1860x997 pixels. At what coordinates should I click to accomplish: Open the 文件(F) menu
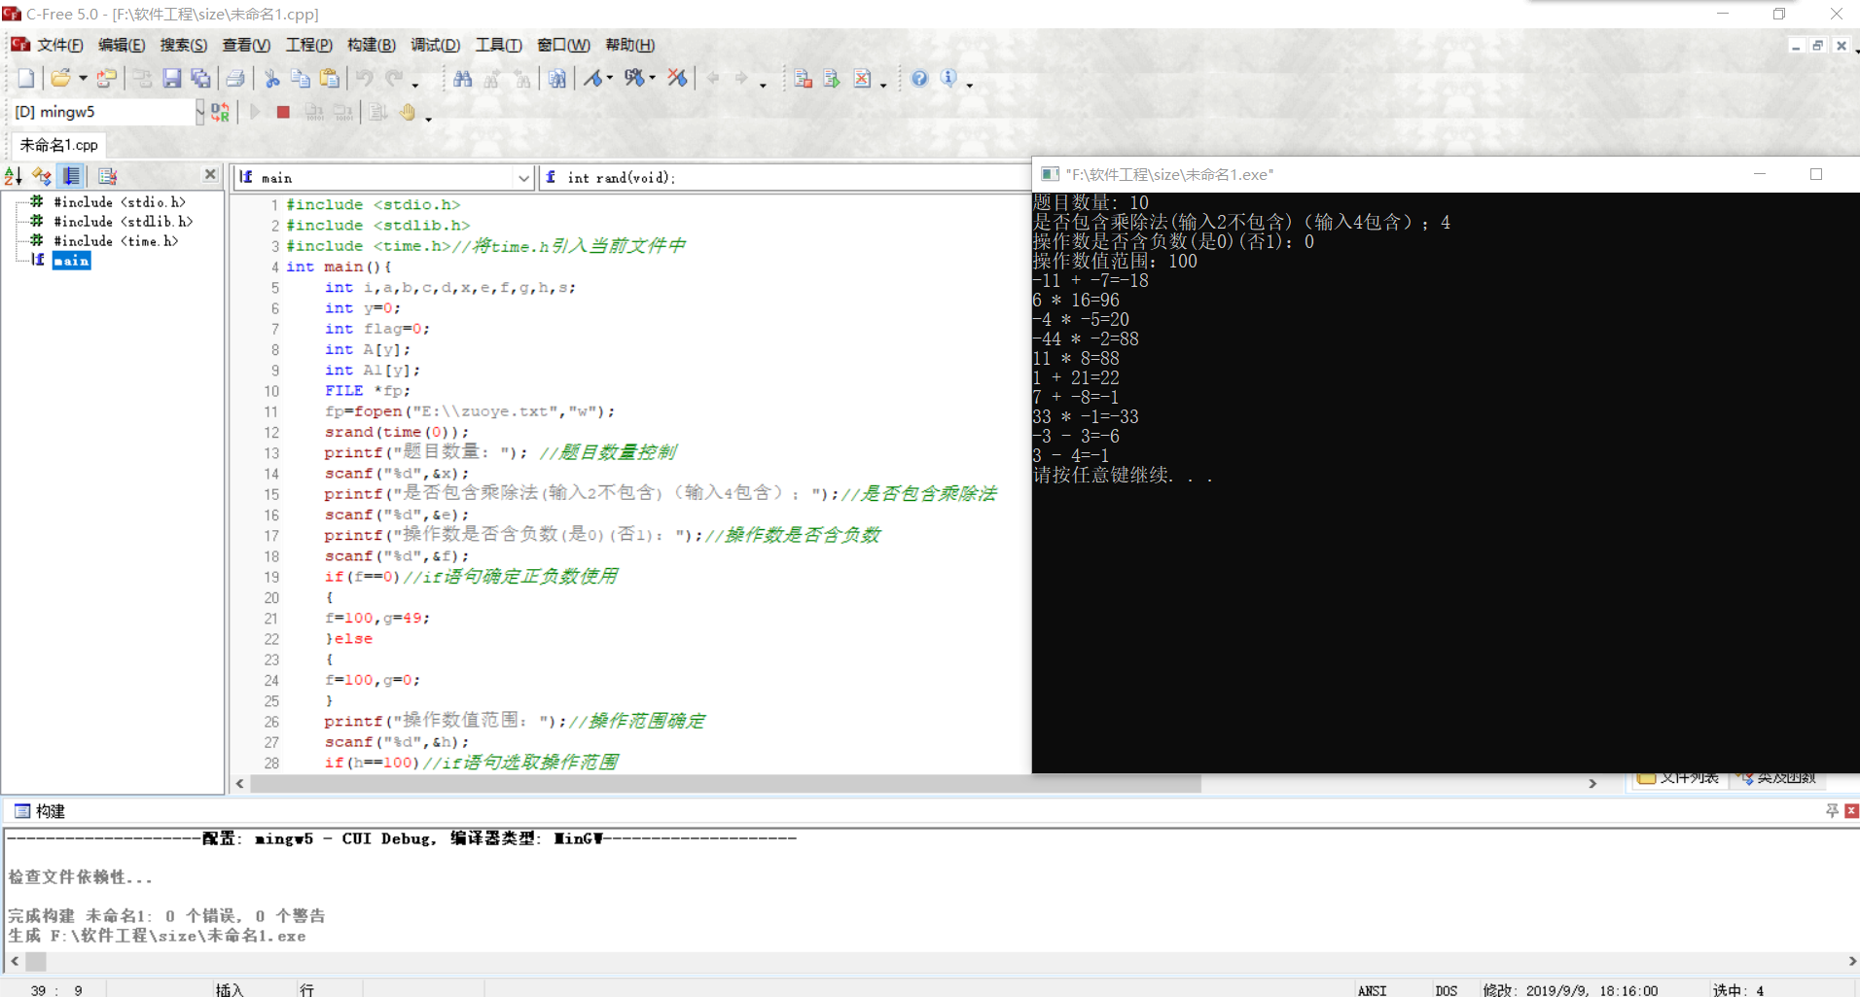click(x=59, y=45)
